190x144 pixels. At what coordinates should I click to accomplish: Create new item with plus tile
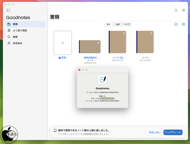point(63,43)
